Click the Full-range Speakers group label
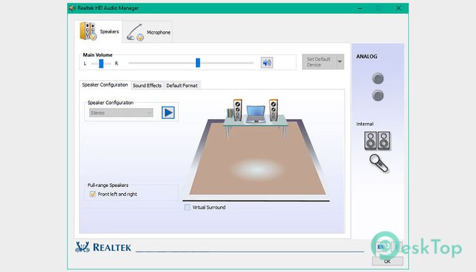476x272 pixels. (x=107, y=185)
